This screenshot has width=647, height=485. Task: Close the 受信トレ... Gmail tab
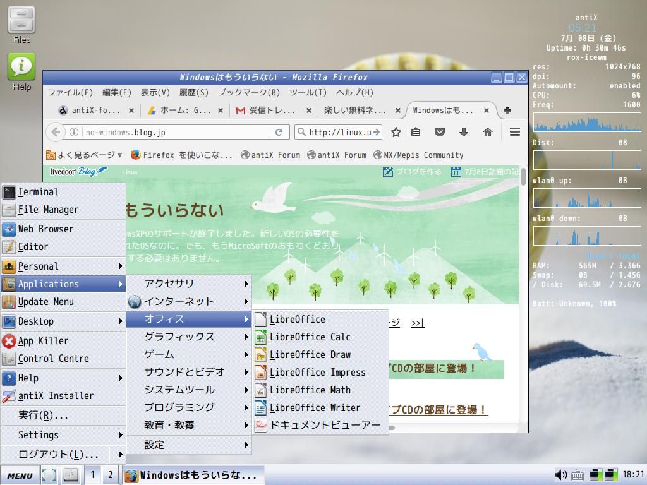308,111
